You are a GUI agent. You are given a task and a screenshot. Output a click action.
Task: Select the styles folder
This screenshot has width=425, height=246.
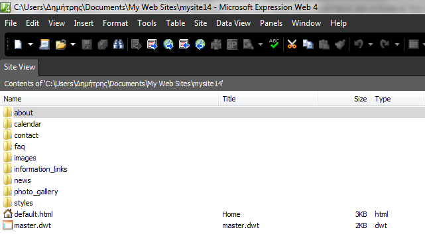pos(23,203)
